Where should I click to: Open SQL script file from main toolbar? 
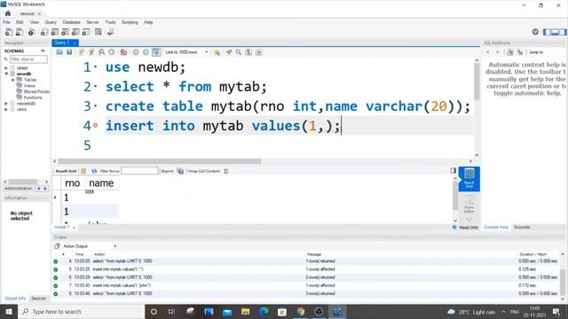[20, 32]
